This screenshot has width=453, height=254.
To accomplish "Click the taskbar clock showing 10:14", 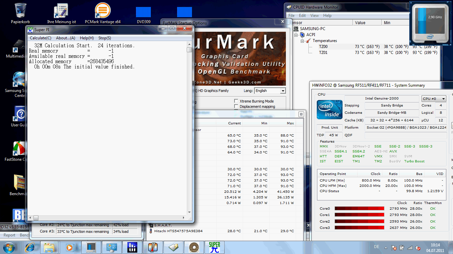I will coord(435,248).
